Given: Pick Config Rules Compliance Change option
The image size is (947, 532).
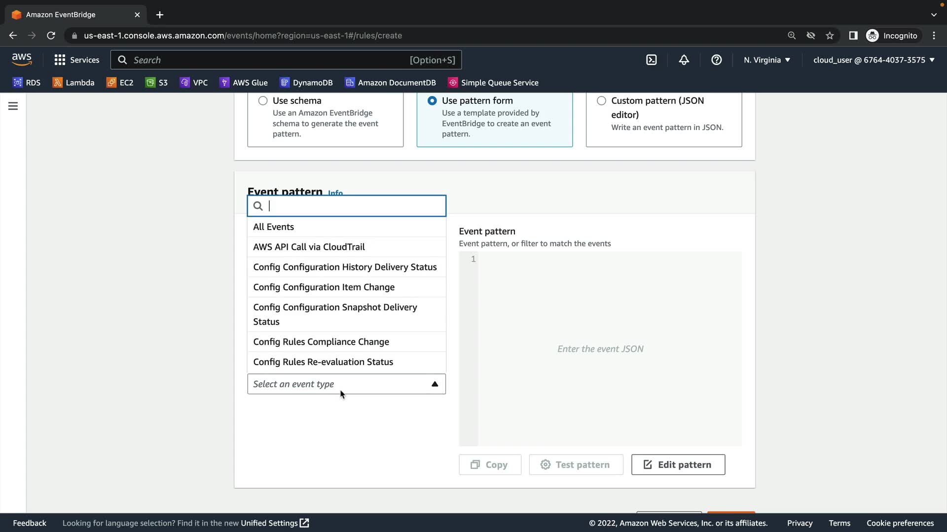Looking at the screenshot, I should tap(321, 341).
